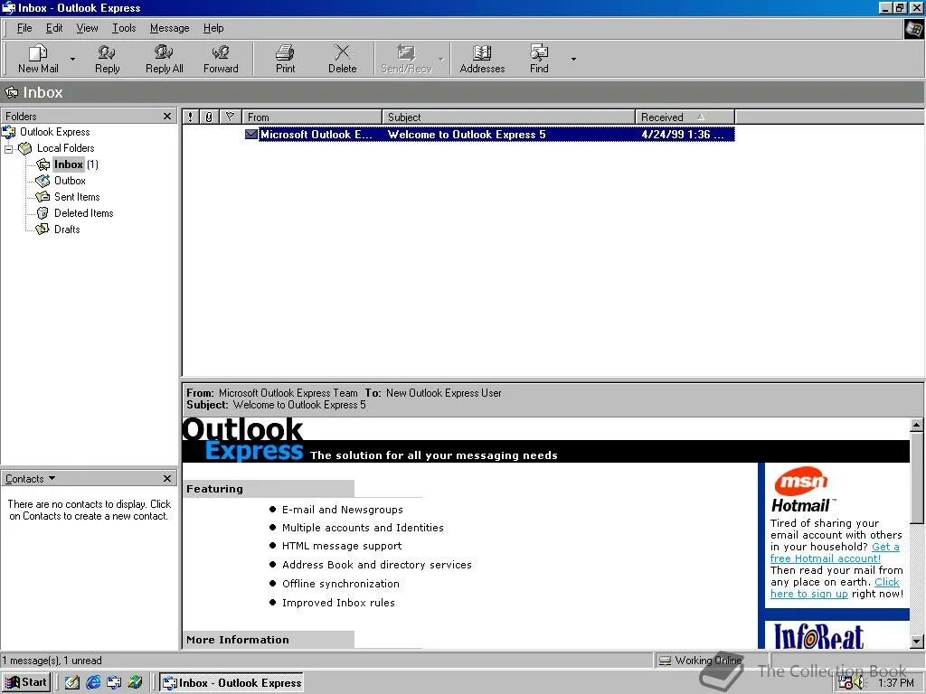Select the Inbox folder in tree
This screenshot has width=926, height=694.
tap(69, 164)
